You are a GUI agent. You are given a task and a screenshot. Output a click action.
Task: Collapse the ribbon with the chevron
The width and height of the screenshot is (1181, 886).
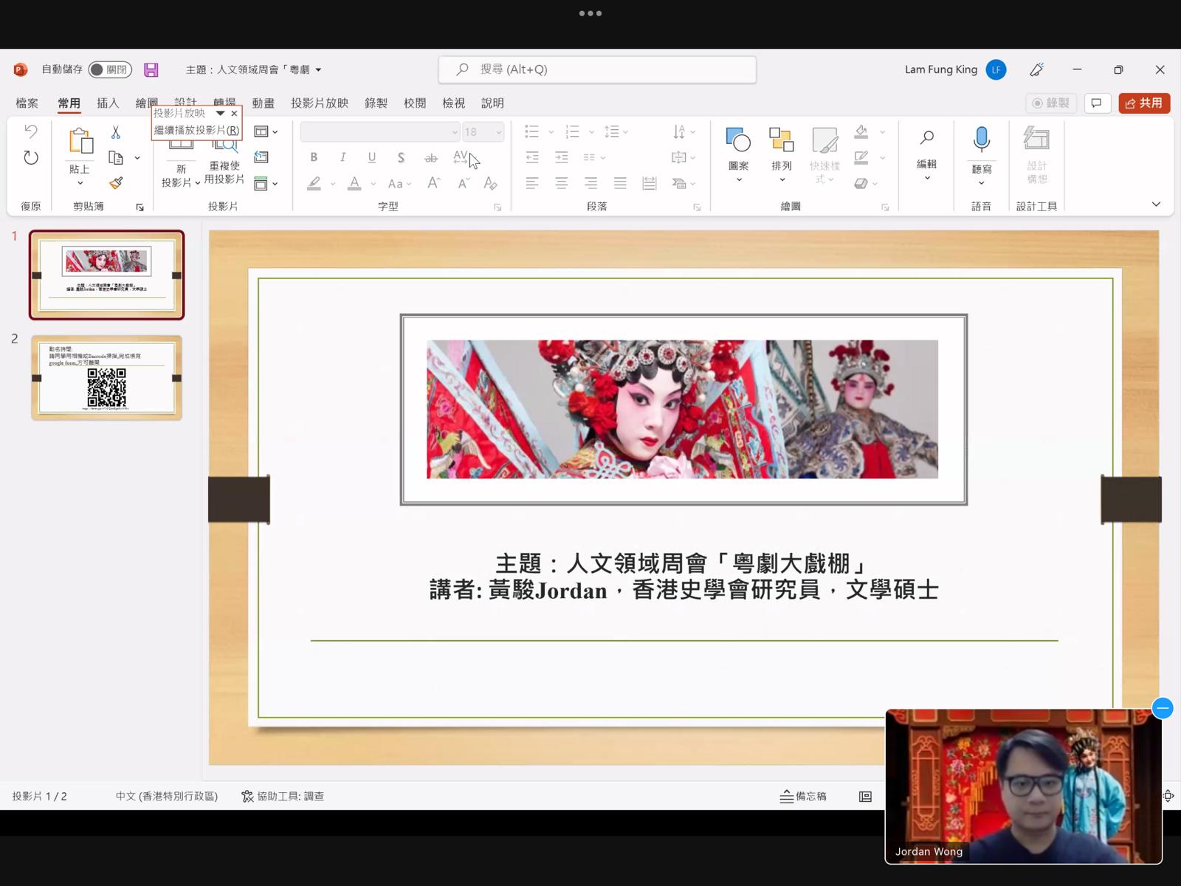pos(1156,205)
